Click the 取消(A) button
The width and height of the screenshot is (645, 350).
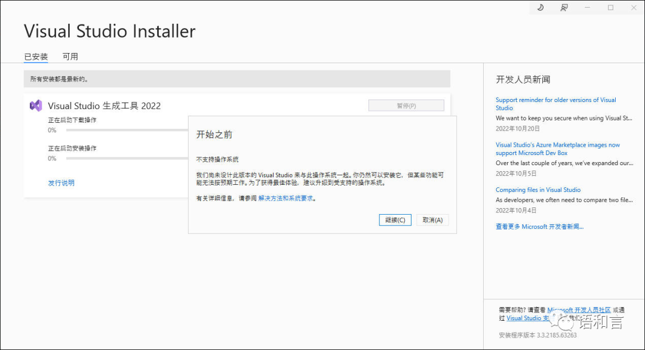(x=432, y=220)
